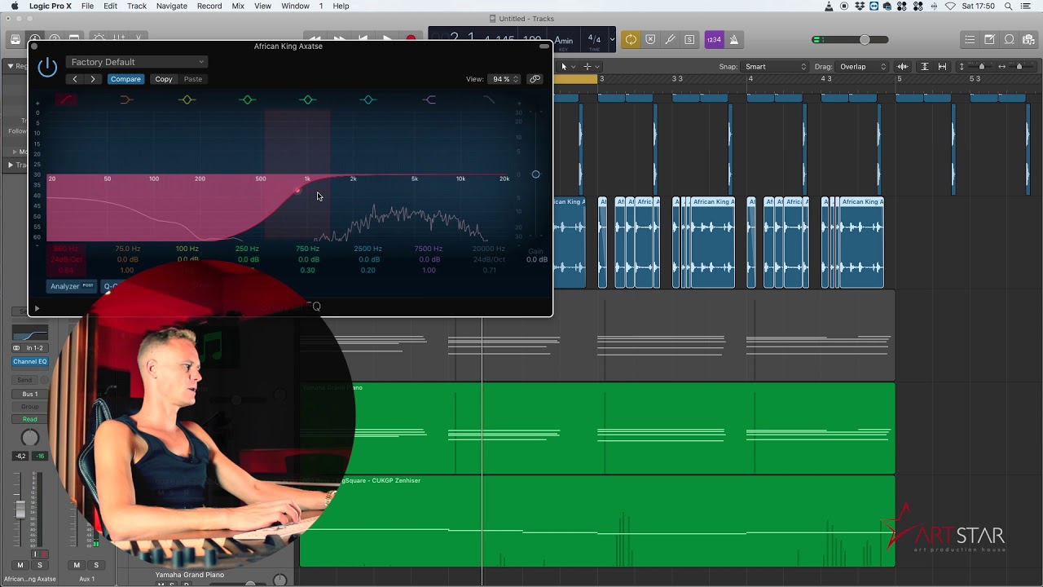Viewport: 1043px width, 587px height.
Task: Open the Factory Default preset dropdown
Action: [x=137, y=62]
